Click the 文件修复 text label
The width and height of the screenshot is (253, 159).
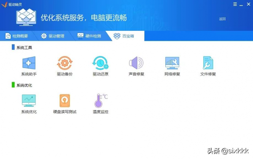[208, 74]
